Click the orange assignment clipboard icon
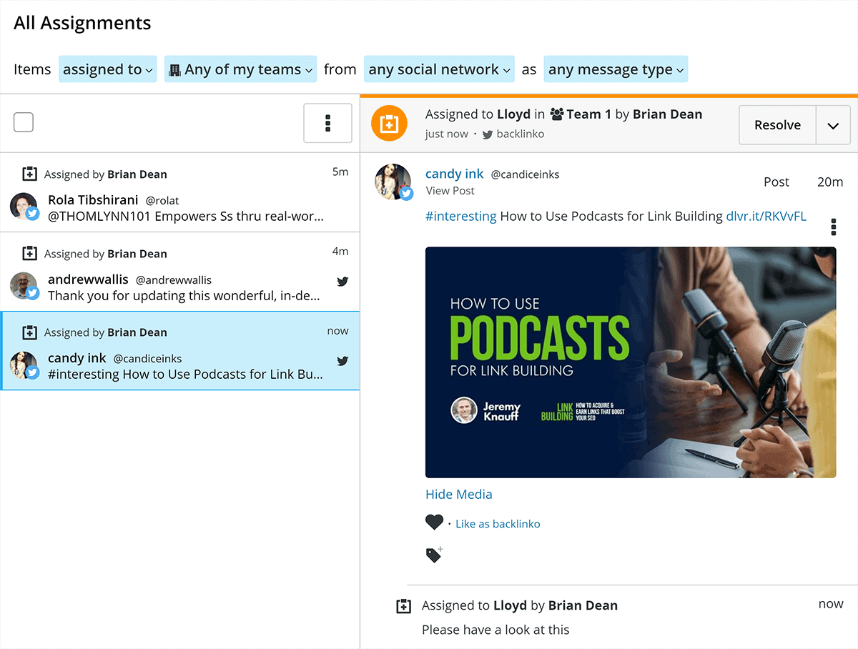 click(389, 124)
